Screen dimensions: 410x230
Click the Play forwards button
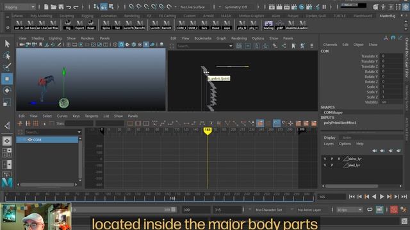382,197
